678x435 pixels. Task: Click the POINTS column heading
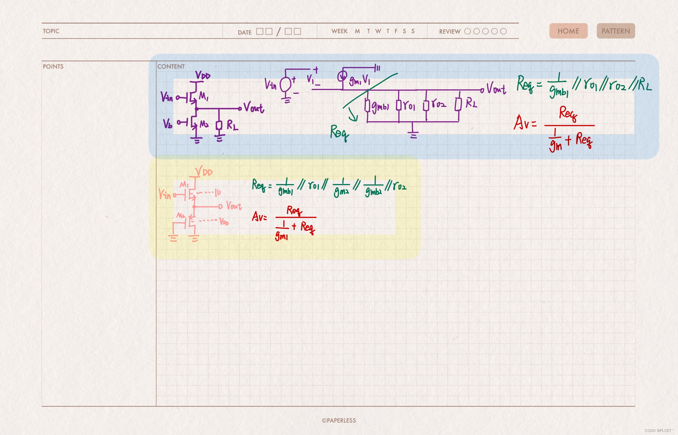pos(53,66)
